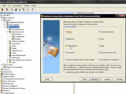Screen dimensions: 126x94
Task: Click the Siguiente button
Action: tap(95, 79)
